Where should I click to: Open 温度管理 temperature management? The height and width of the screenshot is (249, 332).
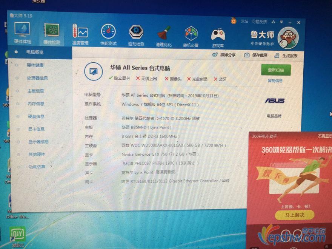coord(80,34)
